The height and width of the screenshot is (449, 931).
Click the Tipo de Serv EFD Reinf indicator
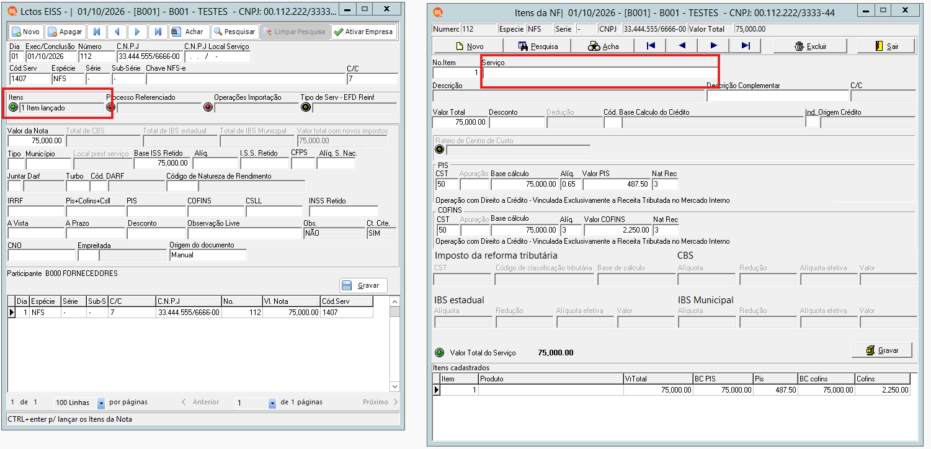[x=306, y=107]
